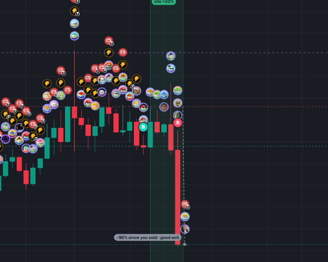Click the lightning marker on the purple dashed line
Viewport: 328px width, 262px height.
109,53
